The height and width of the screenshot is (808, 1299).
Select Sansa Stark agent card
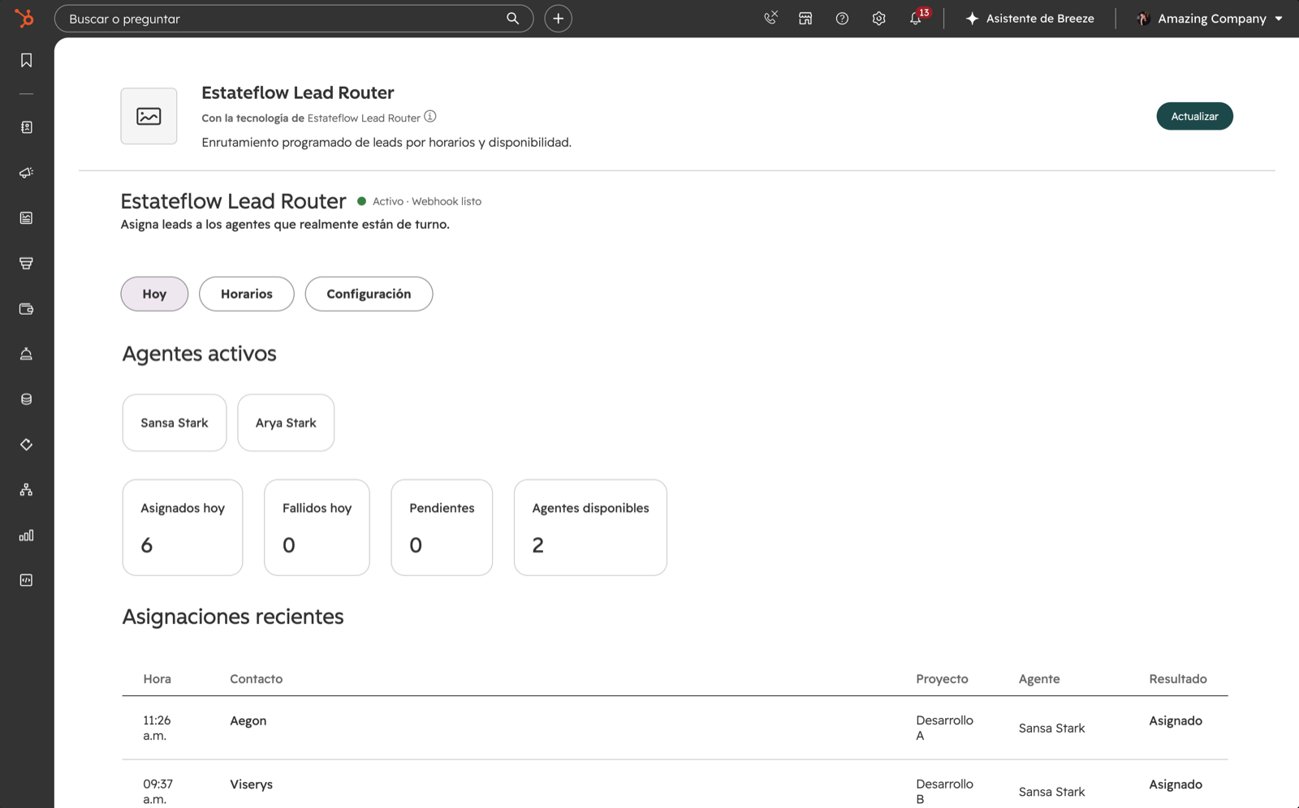pyautogui.click(x=175, y=423)
